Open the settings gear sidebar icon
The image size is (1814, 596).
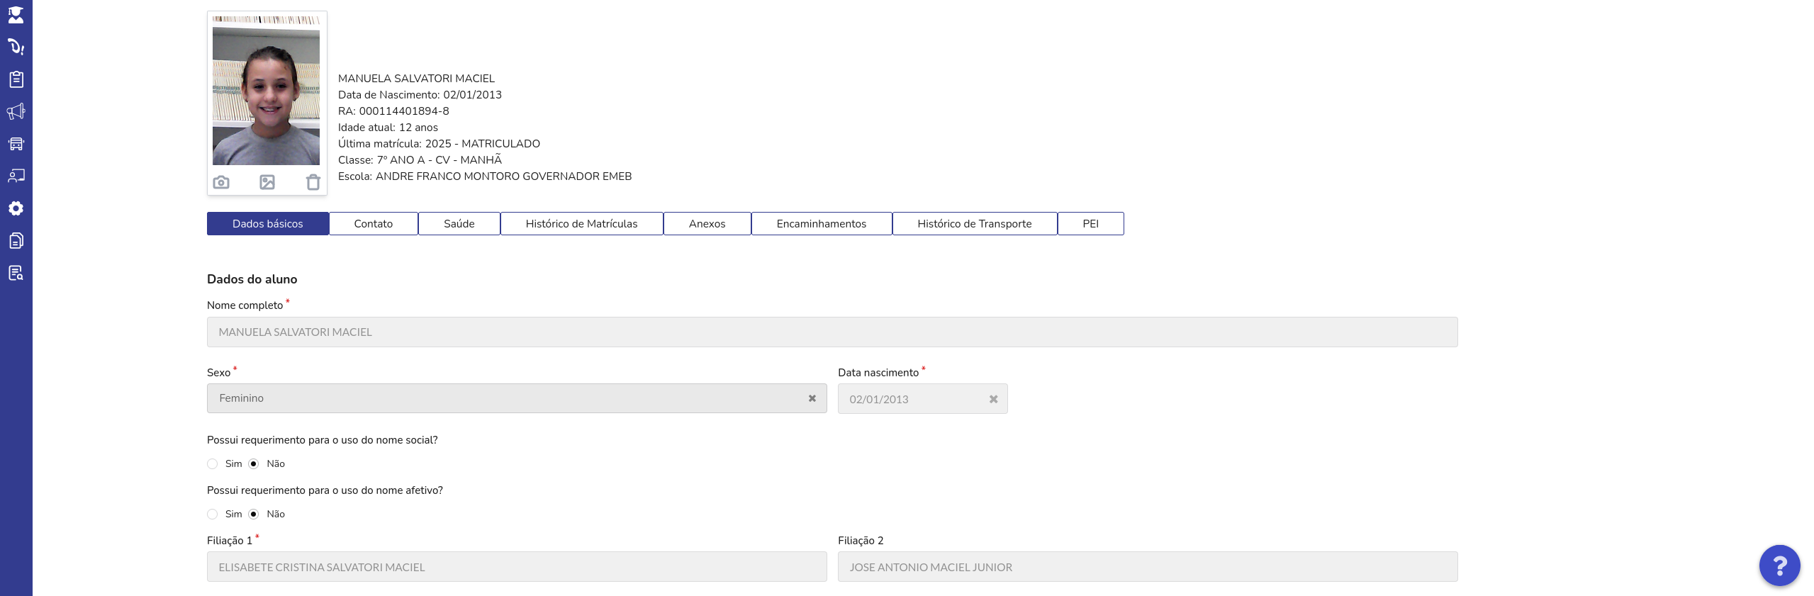(16, 208)
